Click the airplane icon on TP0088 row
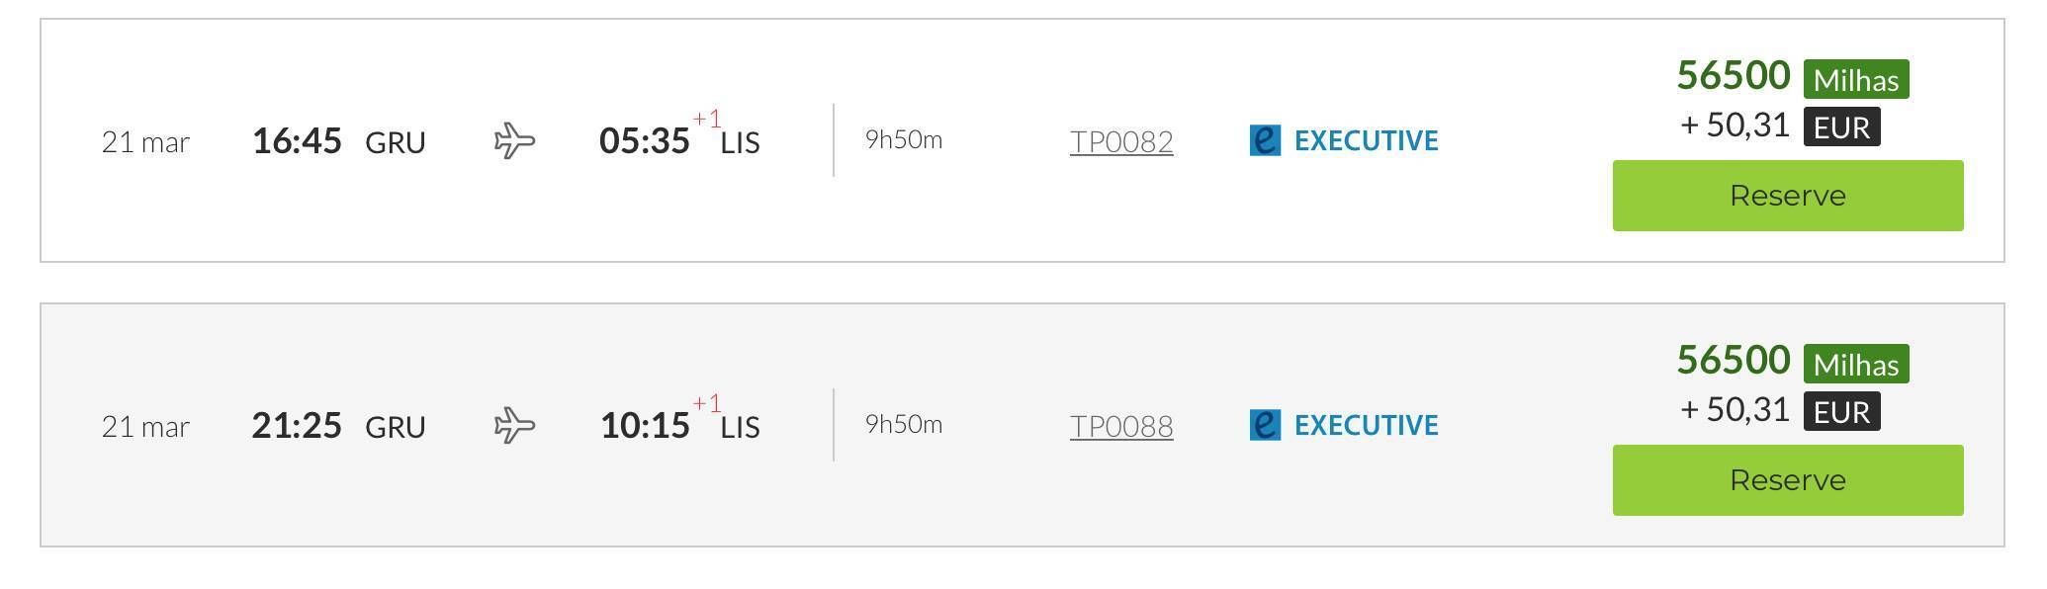 point(514,425)
